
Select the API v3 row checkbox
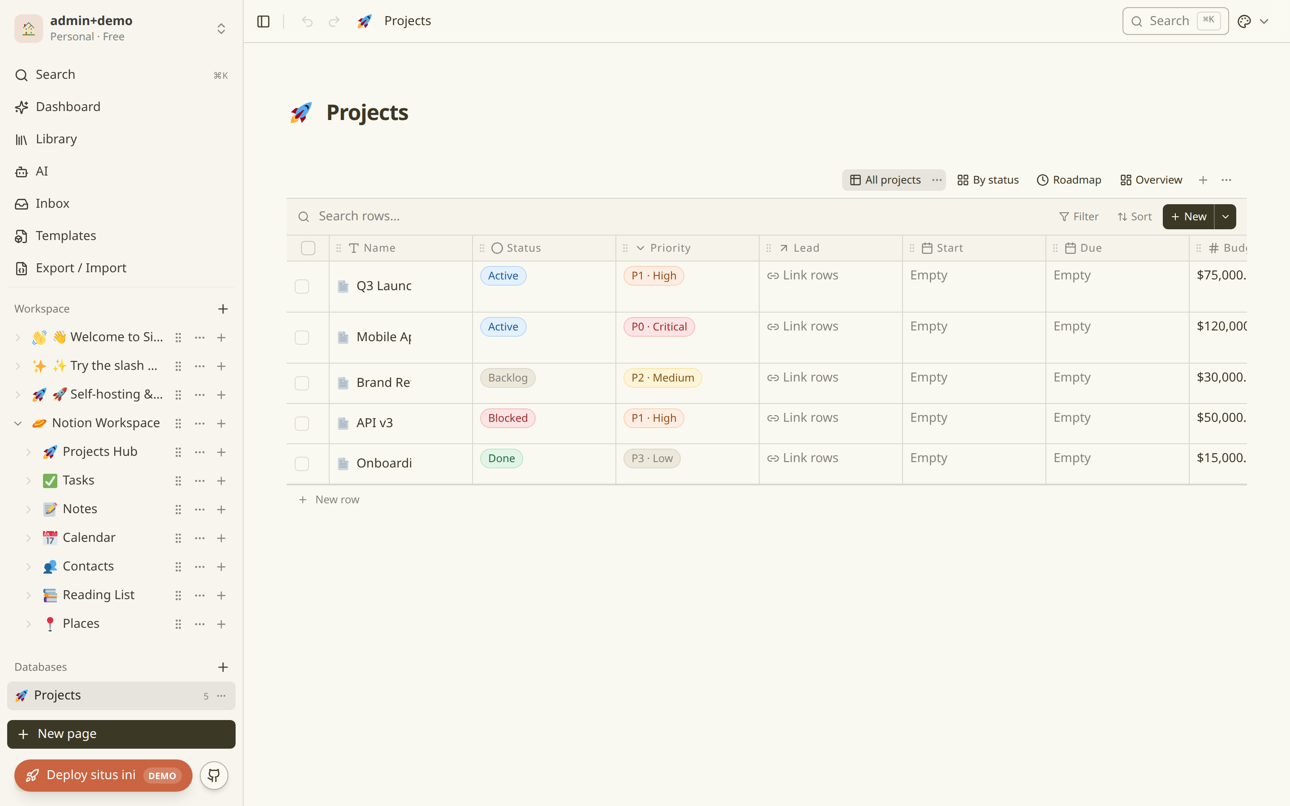coord(302,424)
